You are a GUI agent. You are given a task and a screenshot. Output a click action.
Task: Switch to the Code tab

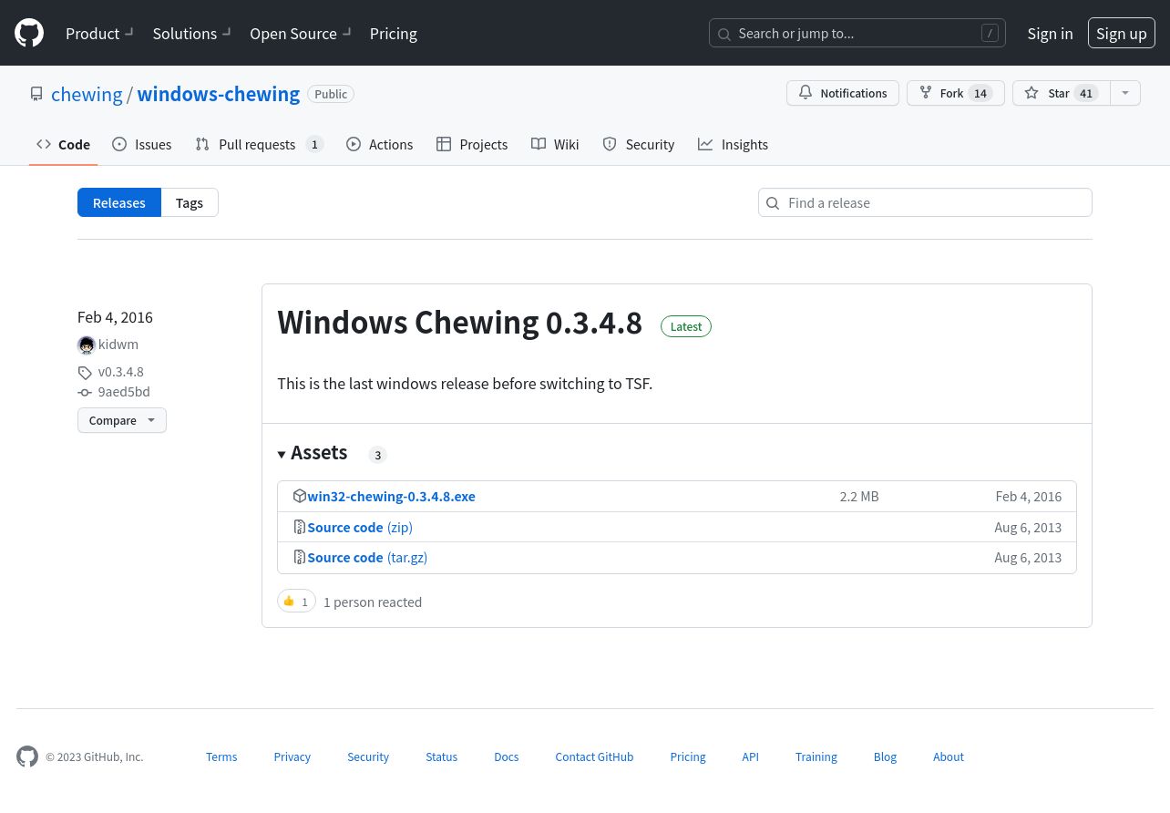click(63, 144)
